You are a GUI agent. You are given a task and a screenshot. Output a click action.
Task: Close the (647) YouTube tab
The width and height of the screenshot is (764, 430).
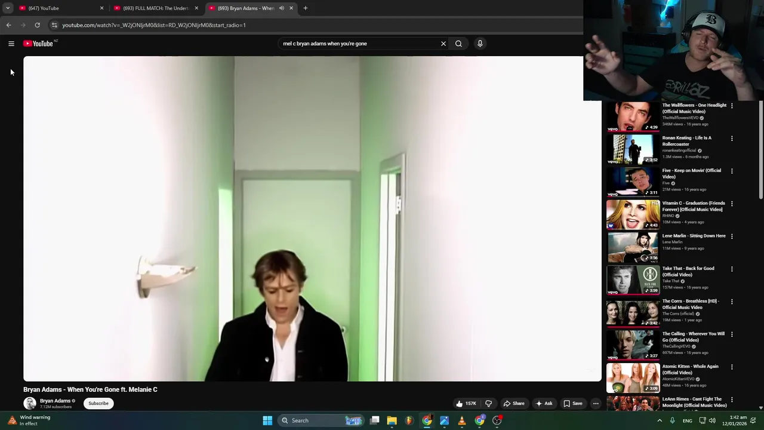click(101, 8)
